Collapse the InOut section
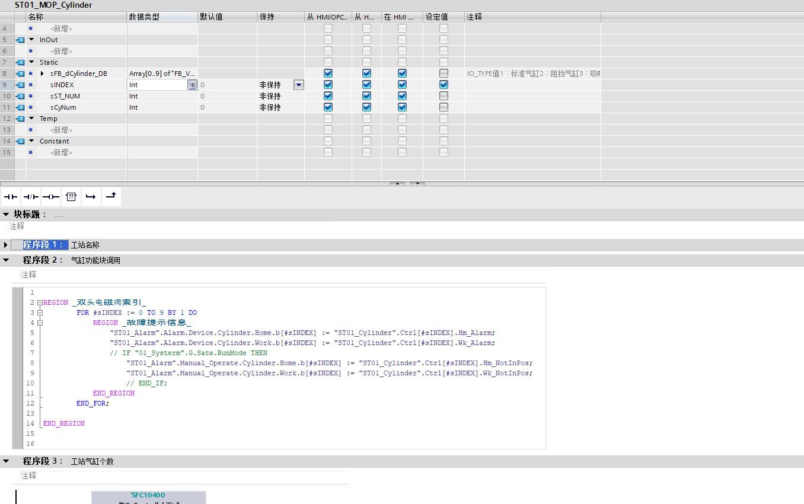Viewport: 804px width, 504px height. click(x=31, y=40)
